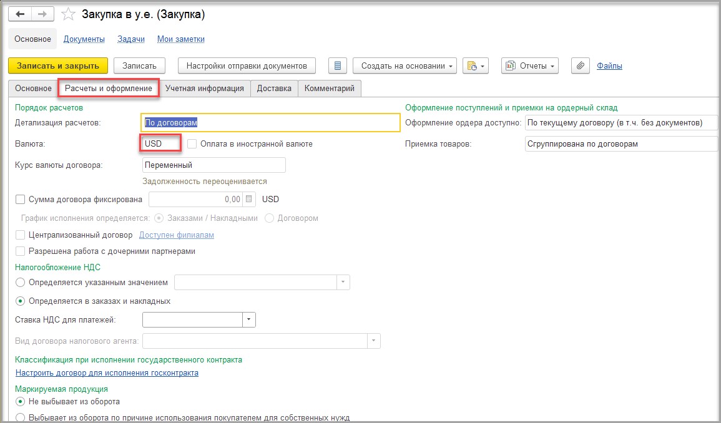Open calculator in contract sum field
721x423 pixels.
click(x=249, y=200)
